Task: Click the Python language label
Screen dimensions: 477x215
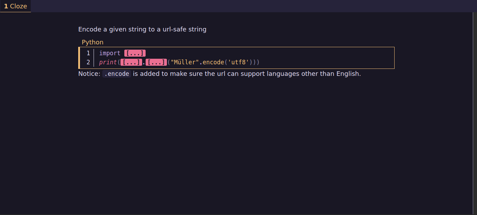Action: (93, 42)
